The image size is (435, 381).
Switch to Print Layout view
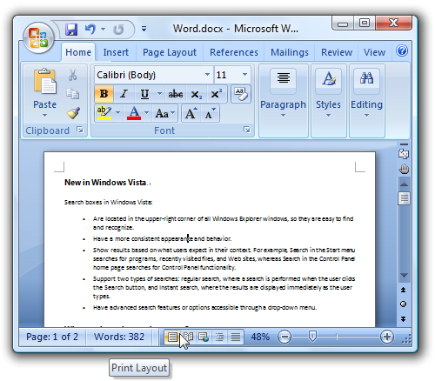pos(172,338)
